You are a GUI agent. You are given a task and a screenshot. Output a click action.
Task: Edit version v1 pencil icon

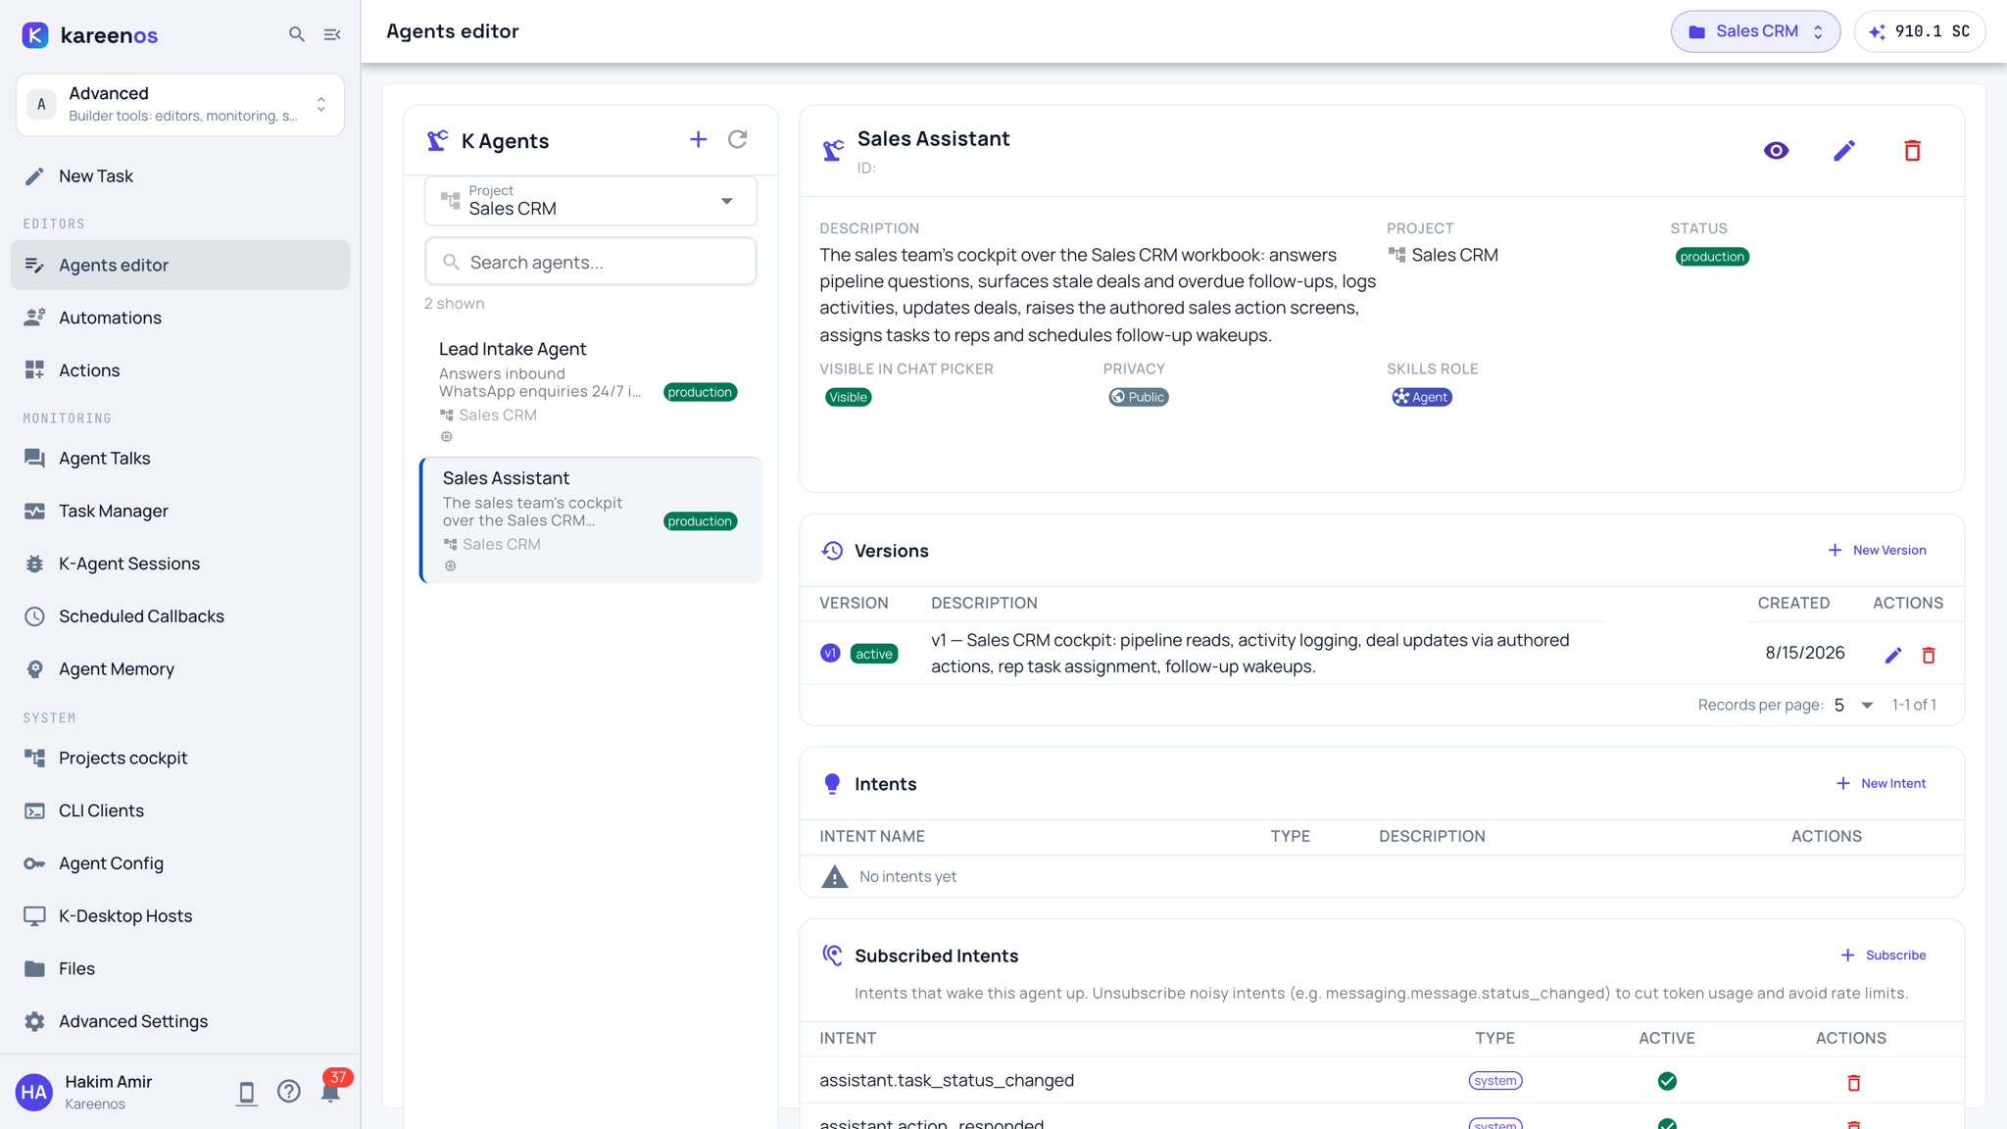[x=1893, y=655]
